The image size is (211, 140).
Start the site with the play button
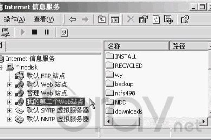[23, 32]
